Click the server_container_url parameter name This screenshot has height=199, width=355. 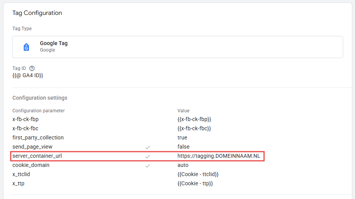(37, 156)
